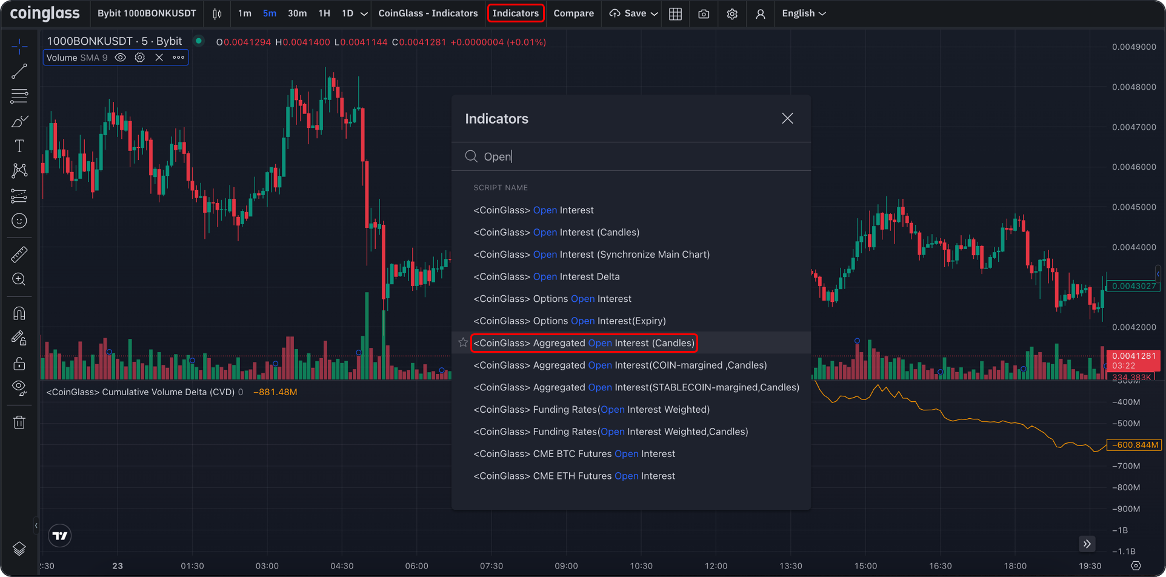The width and height of the screenshot is (1166, 577).
Task: Open the layout grid selector
Action: (676, 13)
